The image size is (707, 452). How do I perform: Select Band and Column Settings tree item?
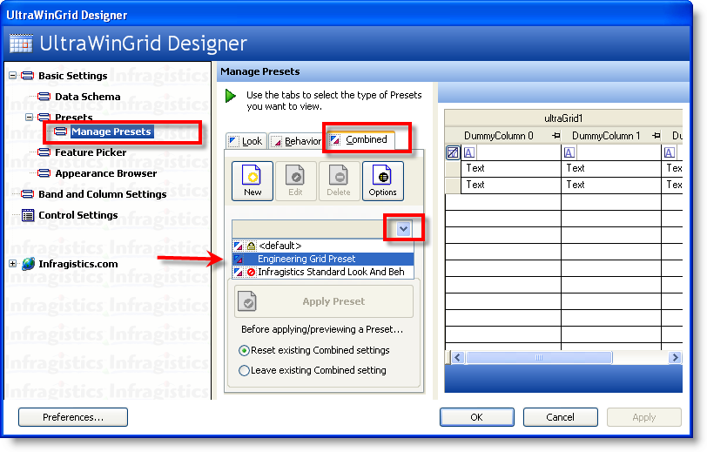pyautogui.click(x=103, y=194)
